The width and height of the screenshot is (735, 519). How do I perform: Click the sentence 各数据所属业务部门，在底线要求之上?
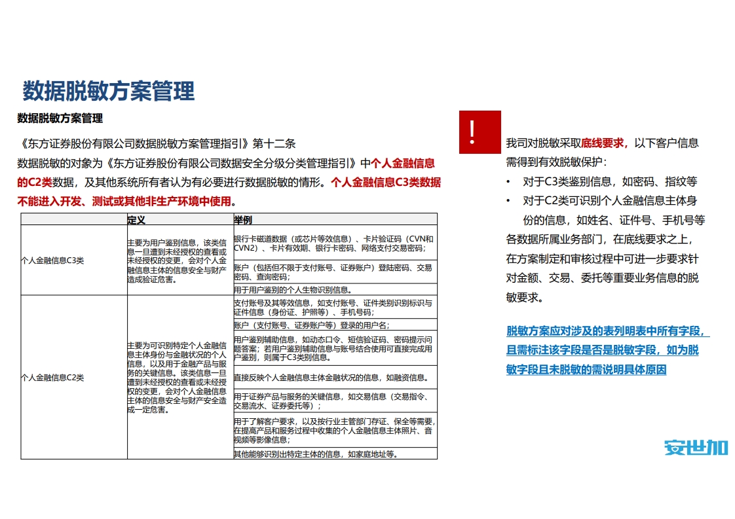point(599,240)
